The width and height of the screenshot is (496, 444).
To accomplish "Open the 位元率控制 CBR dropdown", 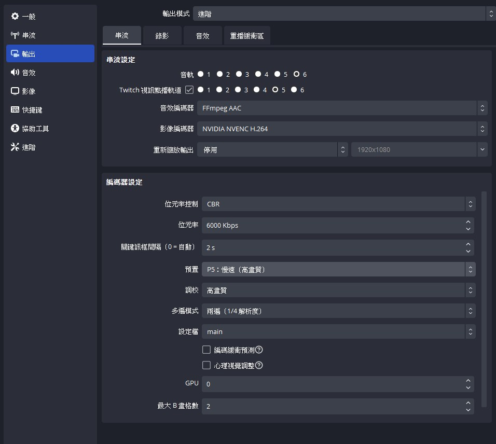I will [x=338, y=204].
